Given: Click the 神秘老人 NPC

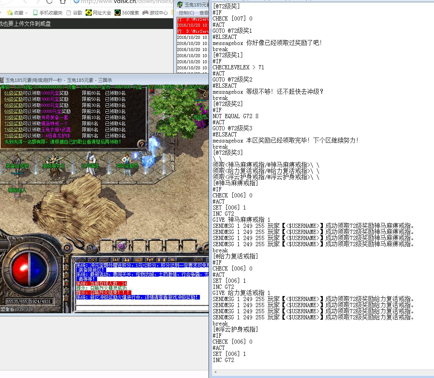Looking at the screenshot, I should tap(17, 190).
